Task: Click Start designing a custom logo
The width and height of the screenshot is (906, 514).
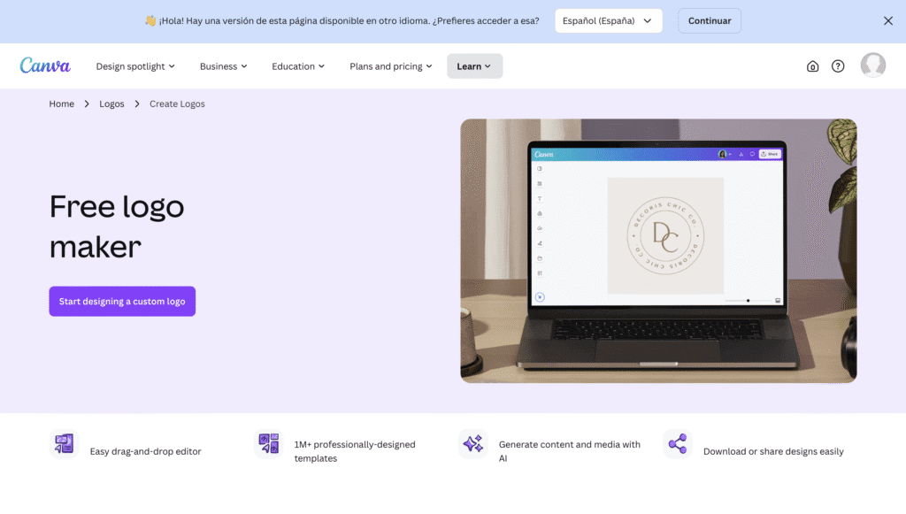Action: pyautogui.click(x=122, y=302)
